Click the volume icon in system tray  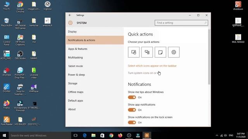pos(226,136)
